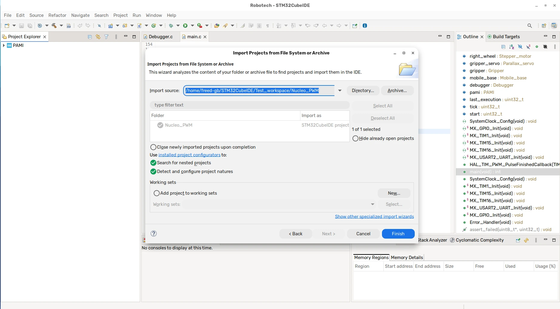560x309 pixels.
Task: Open the Project menu
Action: point(120,15)
